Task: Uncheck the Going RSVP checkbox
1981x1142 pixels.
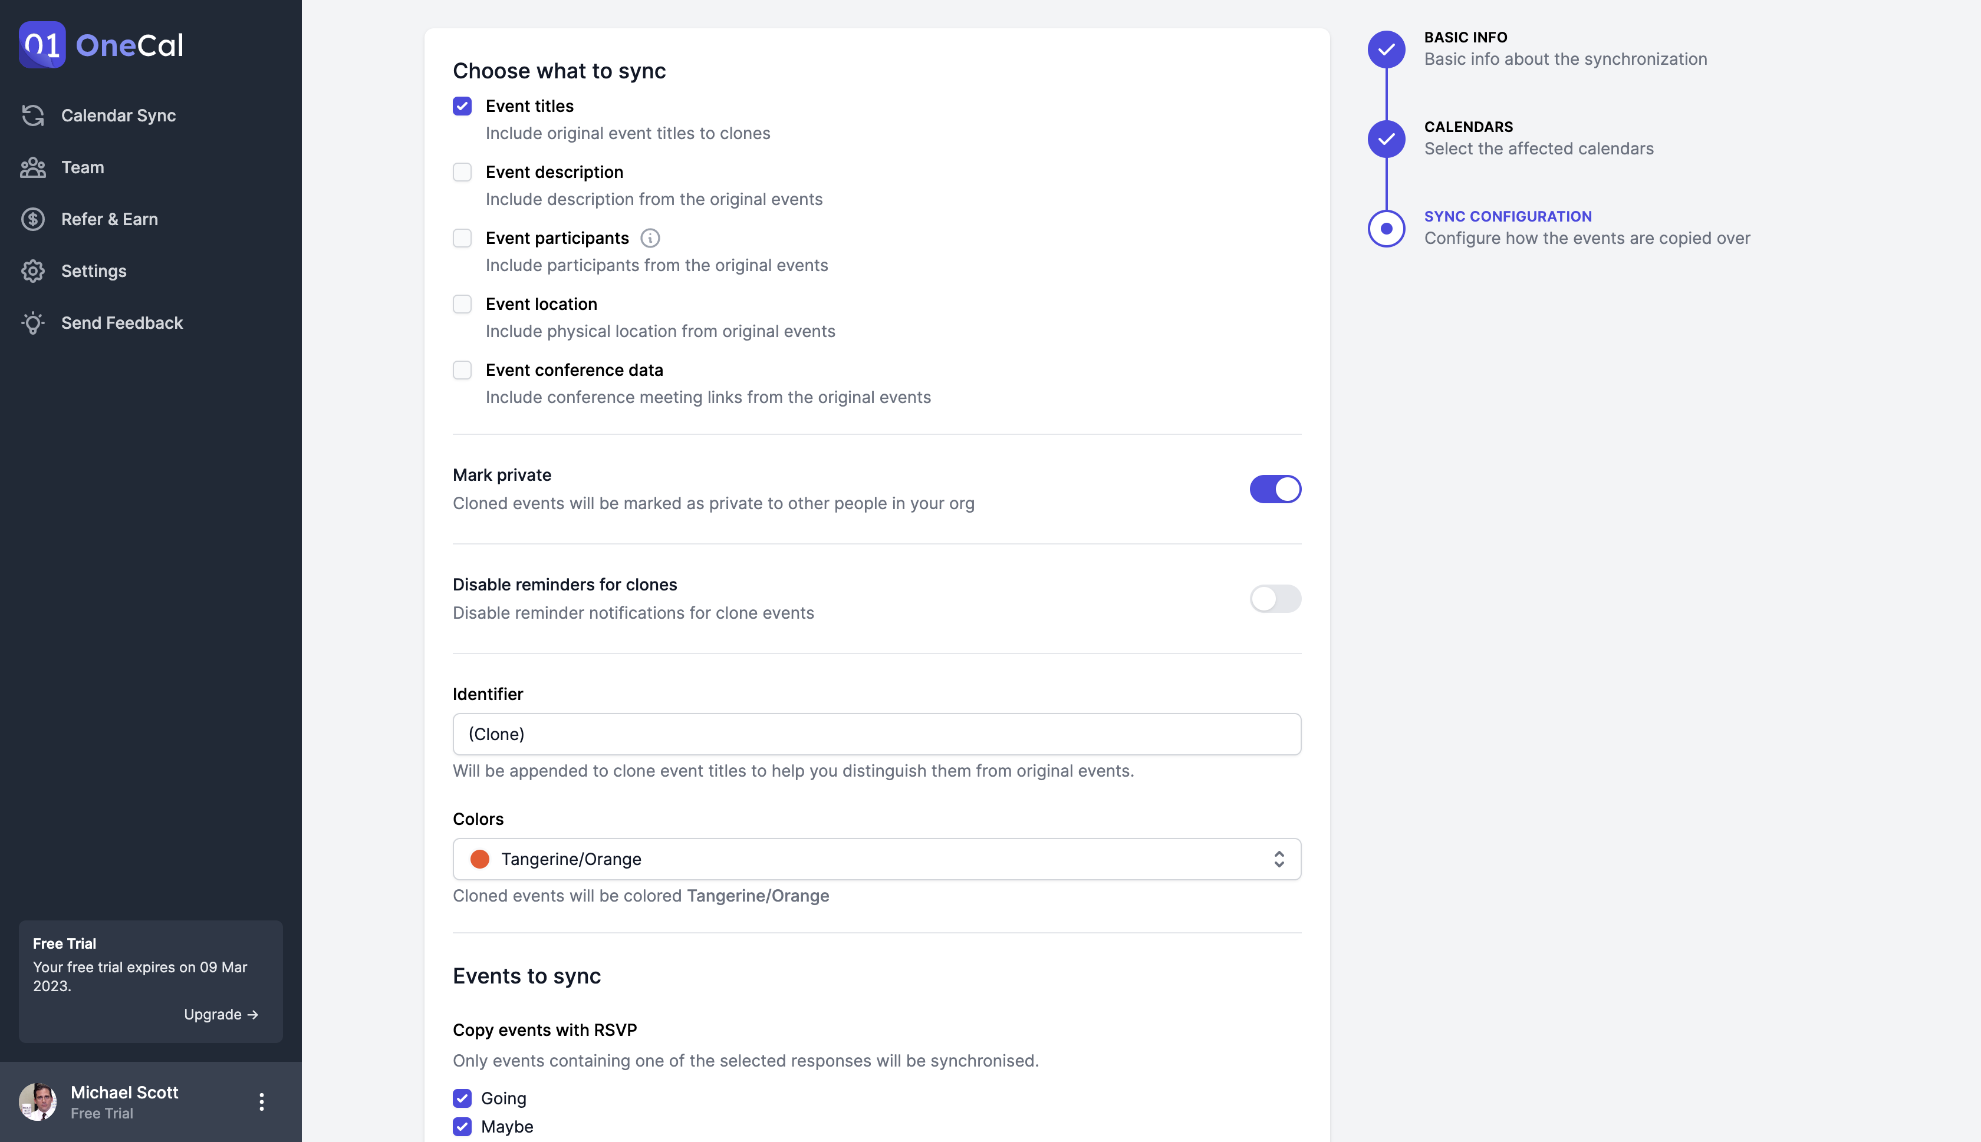Action: [x=462, y=1098]
